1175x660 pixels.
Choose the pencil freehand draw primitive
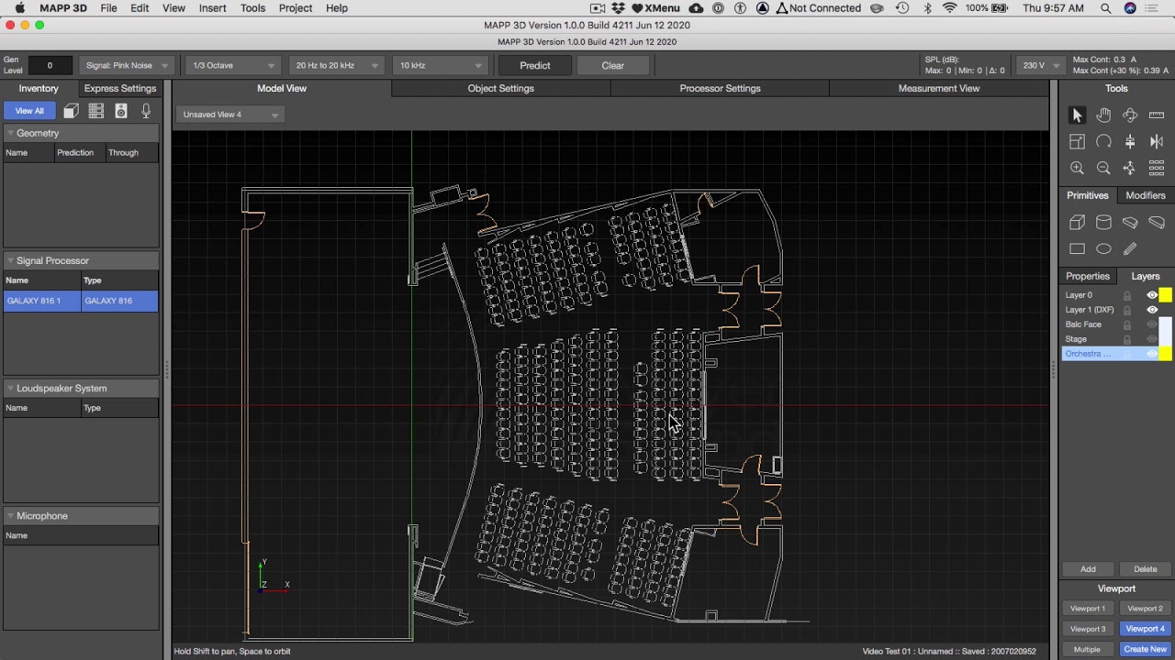(x=1130, y=248)
